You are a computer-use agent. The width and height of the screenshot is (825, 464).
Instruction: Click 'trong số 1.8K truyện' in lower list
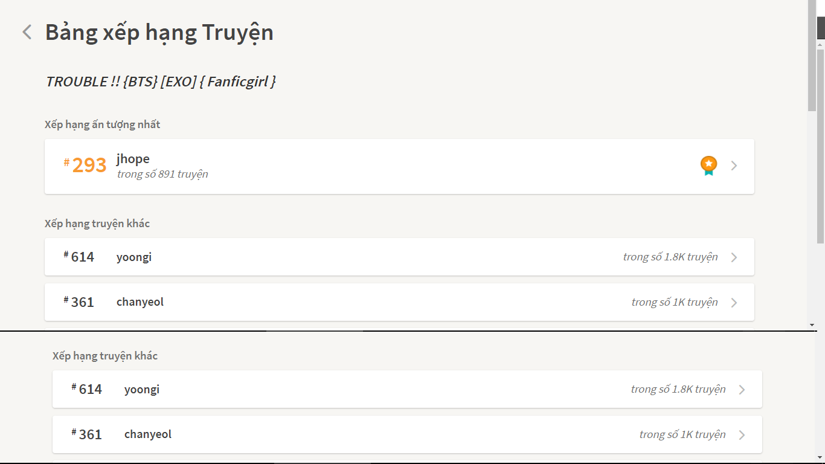click(678, 389)
